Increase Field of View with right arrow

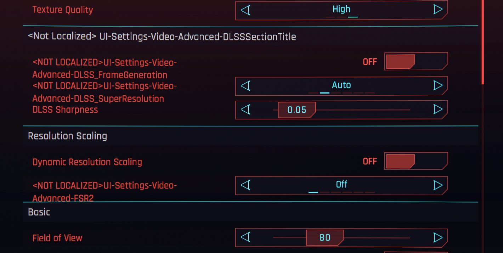tap(438, 237)
